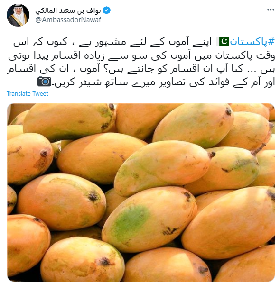Image resolution: width=280 pixels, height=283 pixels.
Task: Click the camera emoji ending the tweet
Action: pos(44,82)
